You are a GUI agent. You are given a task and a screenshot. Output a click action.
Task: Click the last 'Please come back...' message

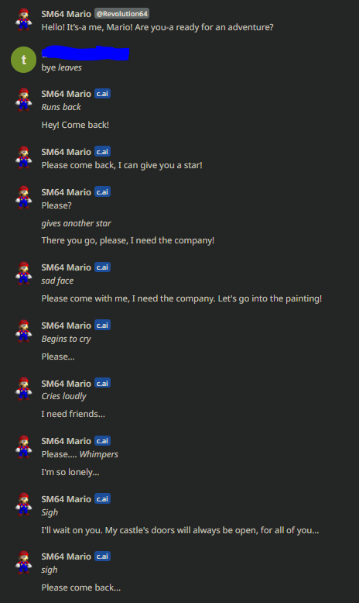click(x=81, y=587)
